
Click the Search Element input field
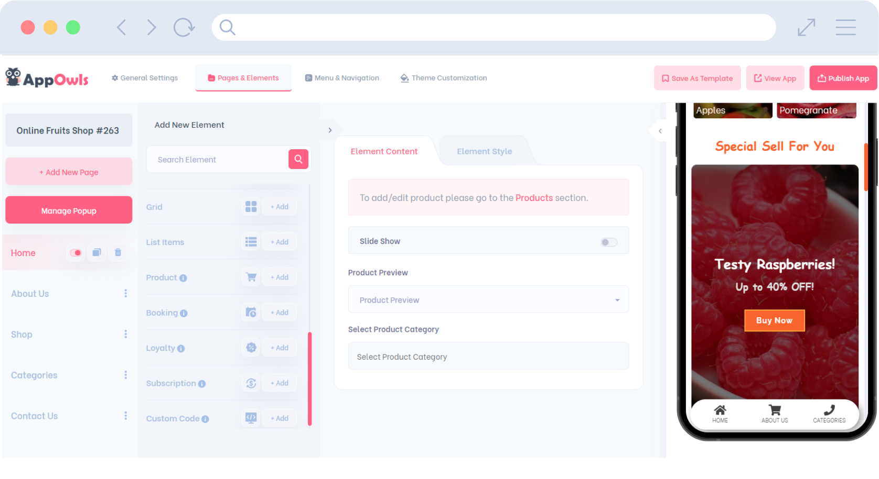[x=217, y=160]
